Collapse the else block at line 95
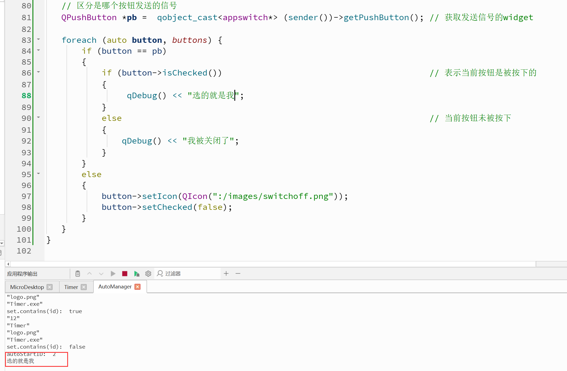Screen dimensions: 567x371 coord(38,173)
